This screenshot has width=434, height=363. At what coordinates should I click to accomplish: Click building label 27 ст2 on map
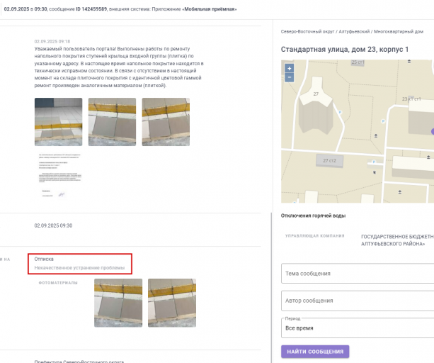coord(329,161)
